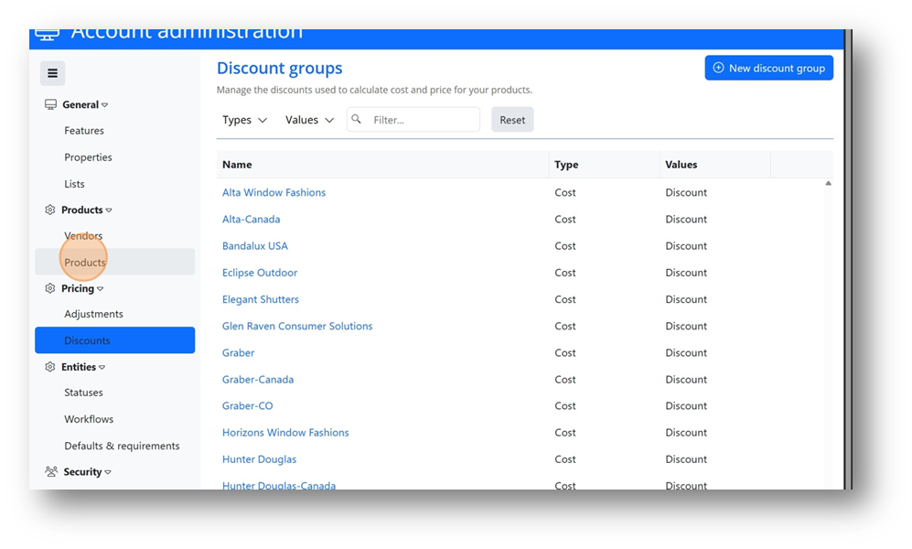
Task: Click the Discount groups page heading
Action: tap(280, 69)
